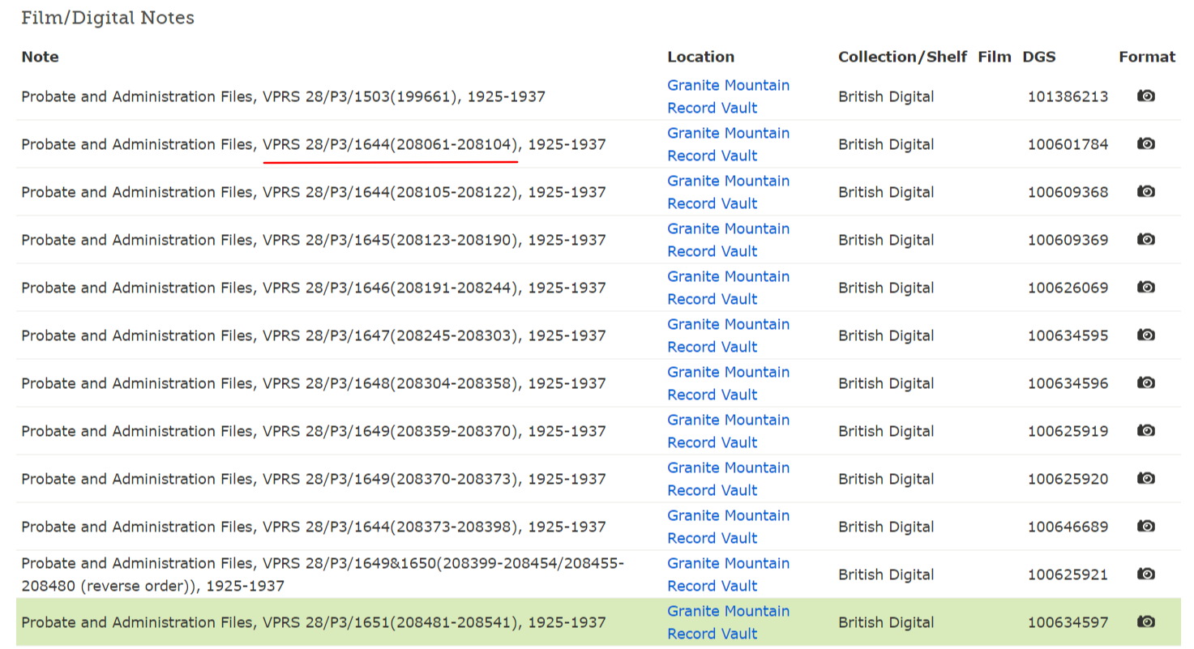
Task: Click the DGS column header
Action: pos(1038,57)
